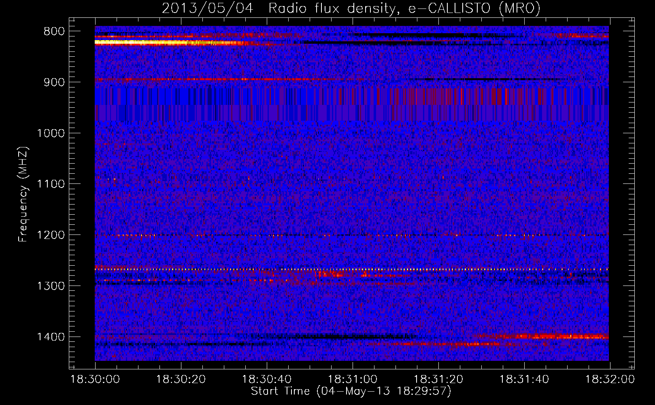The height and width of the screenshot is (405, 655).
Task: Click the 18:31:40 time tick label
Action: tap(524, 379)
